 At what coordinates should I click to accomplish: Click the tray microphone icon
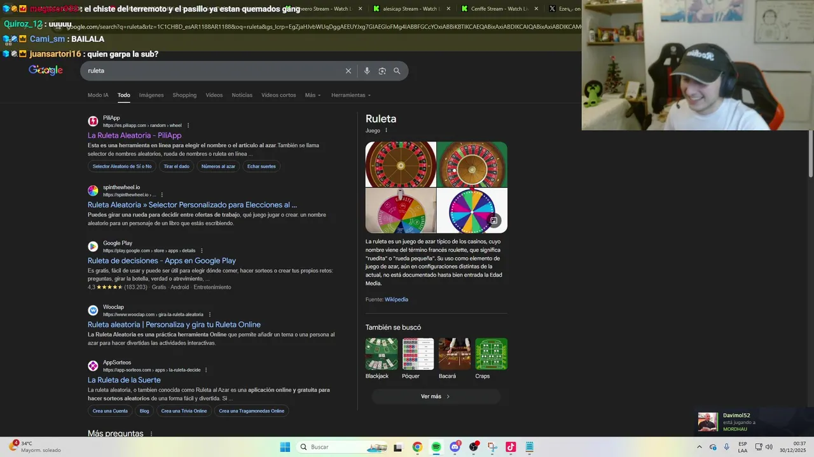[x=727, y=447]
